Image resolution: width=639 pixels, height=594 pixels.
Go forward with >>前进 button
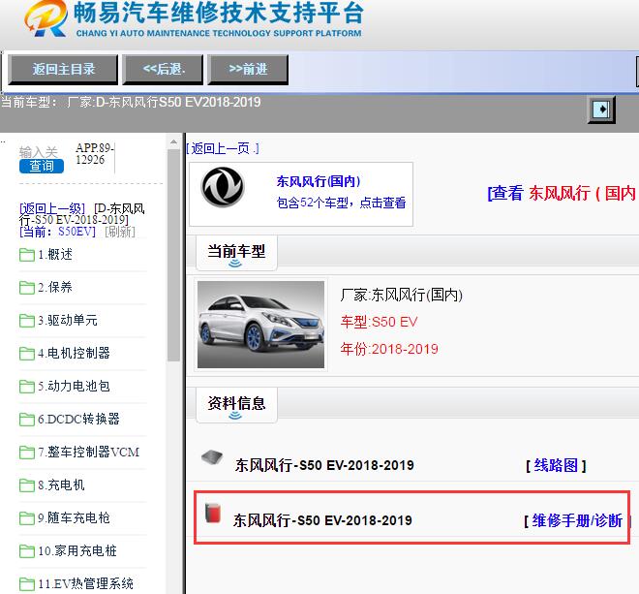pos(248,70)
